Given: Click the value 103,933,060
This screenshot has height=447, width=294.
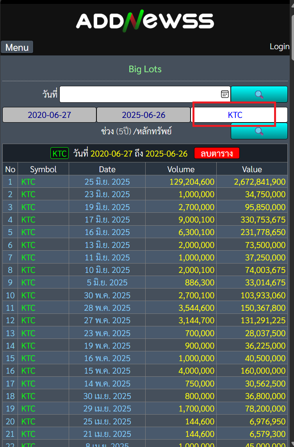Looking at the screenshot, I should point(263,296).
